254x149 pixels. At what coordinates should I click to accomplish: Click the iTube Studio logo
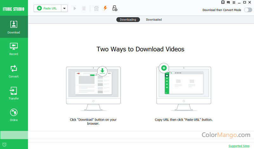click(13, 9)
